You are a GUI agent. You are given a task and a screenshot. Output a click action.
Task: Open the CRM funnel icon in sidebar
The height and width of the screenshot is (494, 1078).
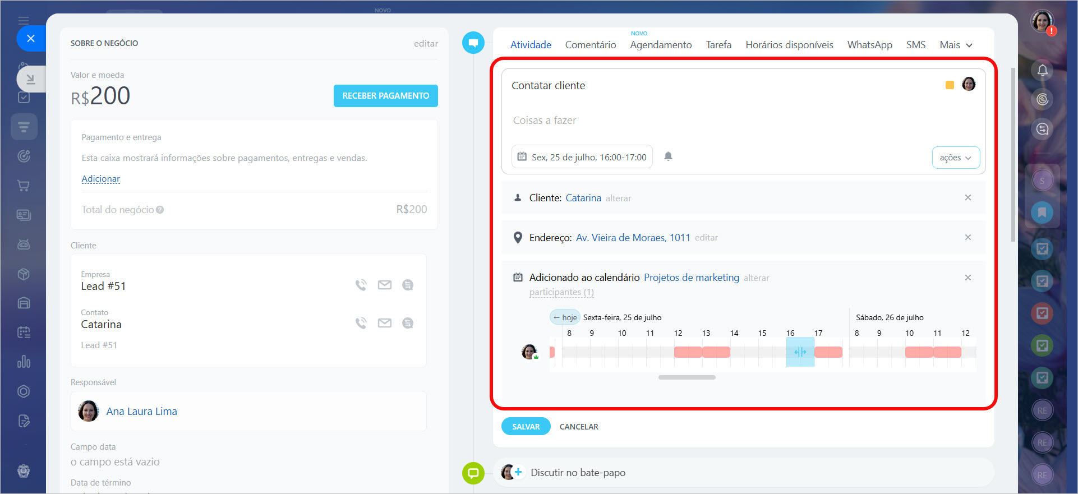(x=24, y=127)
